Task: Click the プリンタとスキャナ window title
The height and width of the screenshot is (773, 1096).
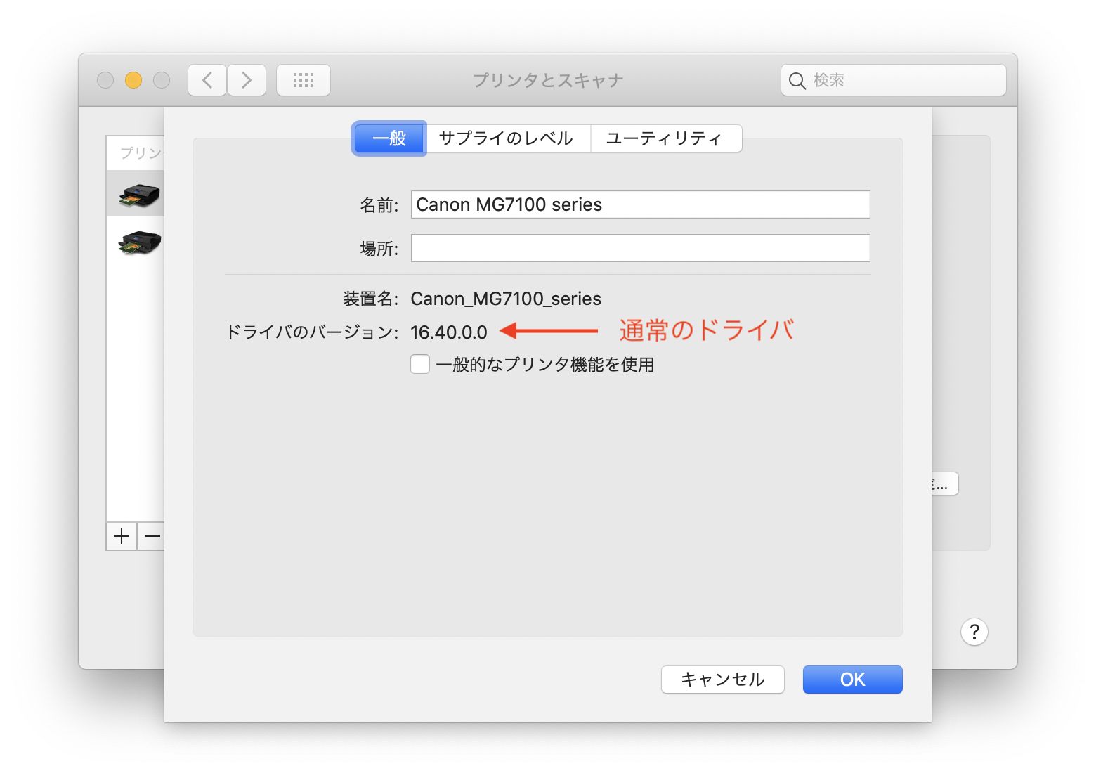Action: (548, 81)
